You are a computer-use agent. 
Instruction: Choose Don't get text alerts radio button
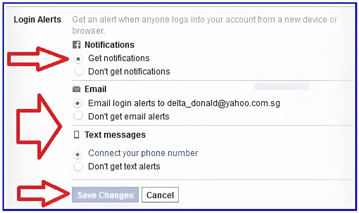[x=78, y=166]
